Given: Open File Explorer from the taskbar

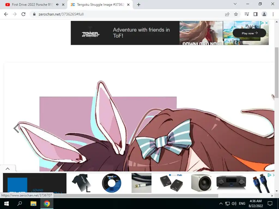Looking at the screenshot, I should click(x=33, y=204).
